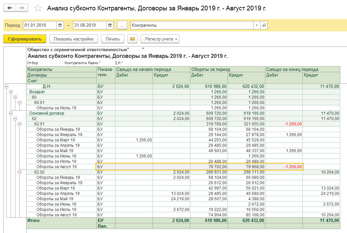
Task: Click red -1 266,00 in 62.01 row
Action: pos(293,124)
